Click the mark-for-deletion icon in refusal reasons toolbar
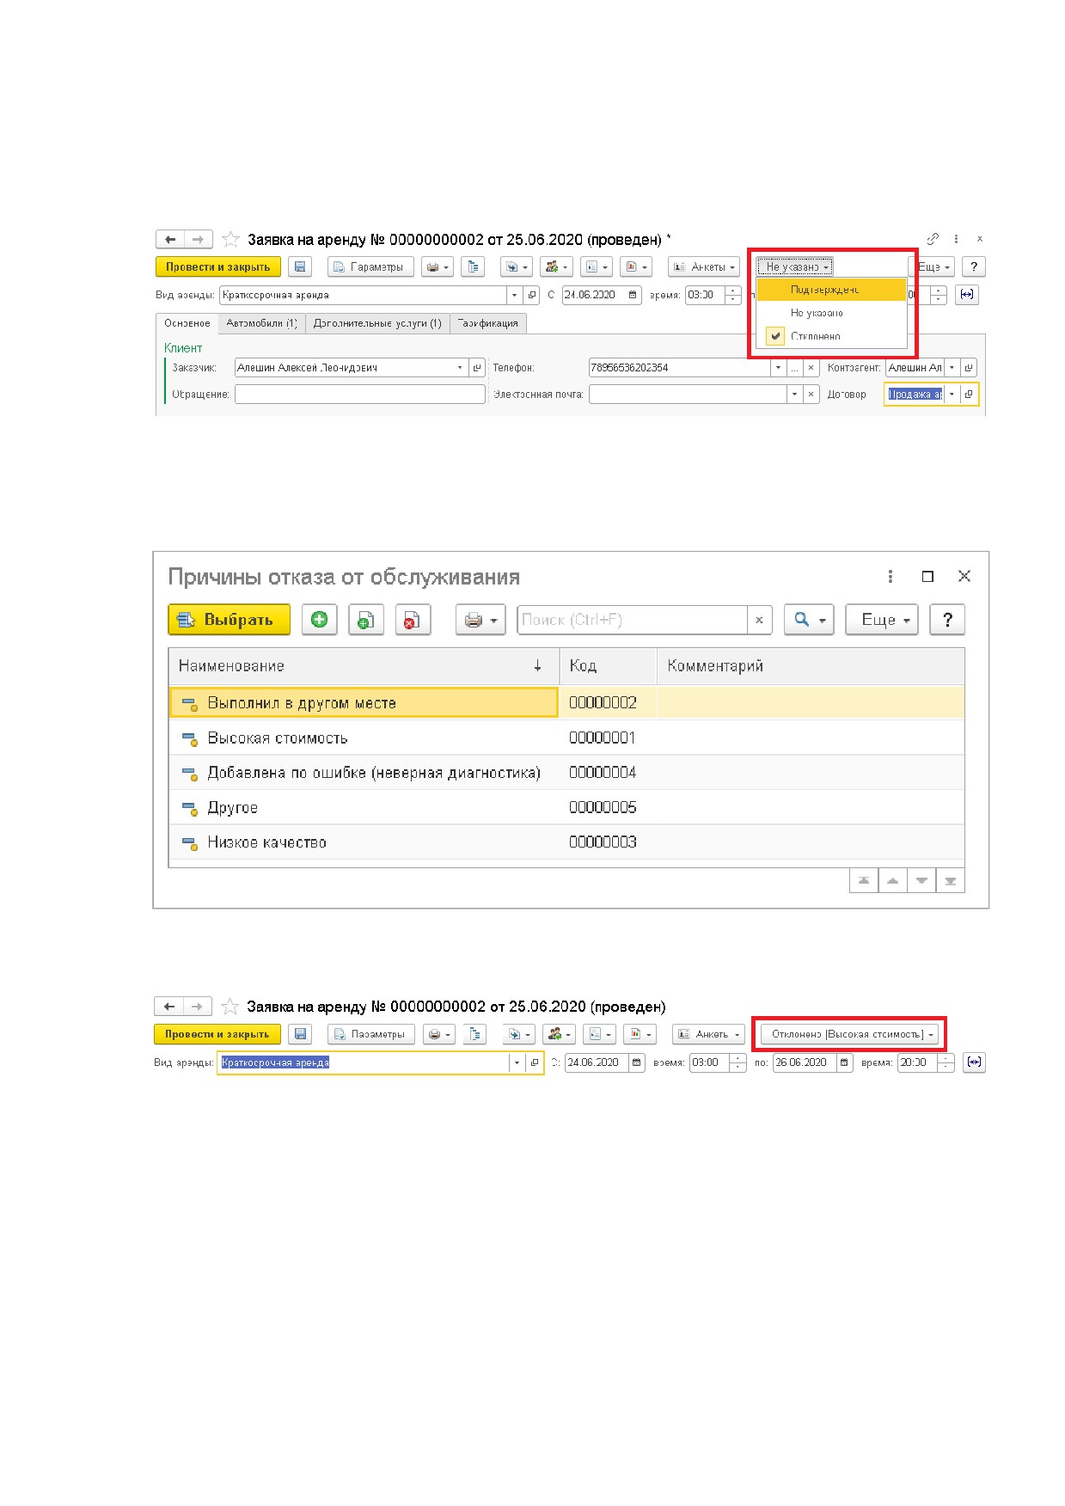 [413, 620]
